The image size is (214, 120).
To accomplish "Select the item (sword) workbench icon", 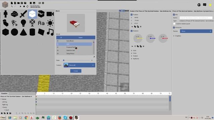I will point(23,14).
